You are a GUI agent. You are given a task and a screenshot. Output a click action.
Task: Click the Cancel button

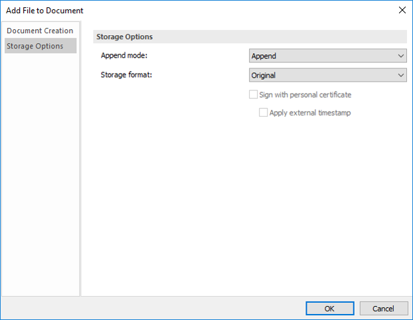pos(384,309)
